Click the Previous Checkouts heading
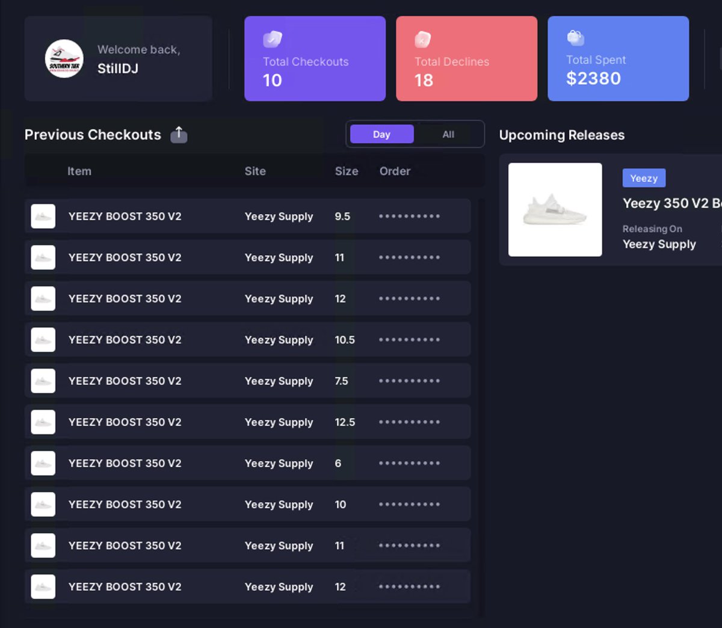Viewport: 722px width, 628px height. pyautogui.click(x=93, y=135)
